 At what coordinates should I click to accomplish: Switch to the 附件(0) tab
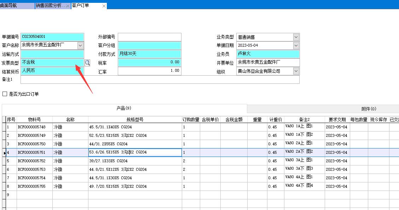[369, 109]
